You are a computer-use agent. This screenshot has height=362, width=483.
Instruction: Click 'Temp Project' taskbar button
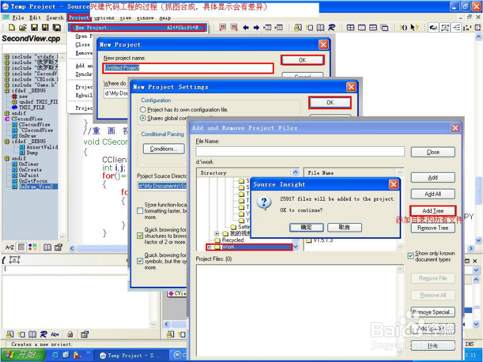coord(131,355)
